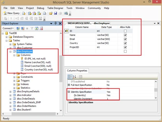Click the Refresh icon in Object Explorer
This screenshot has width=162, height=122.
[37, 28]
